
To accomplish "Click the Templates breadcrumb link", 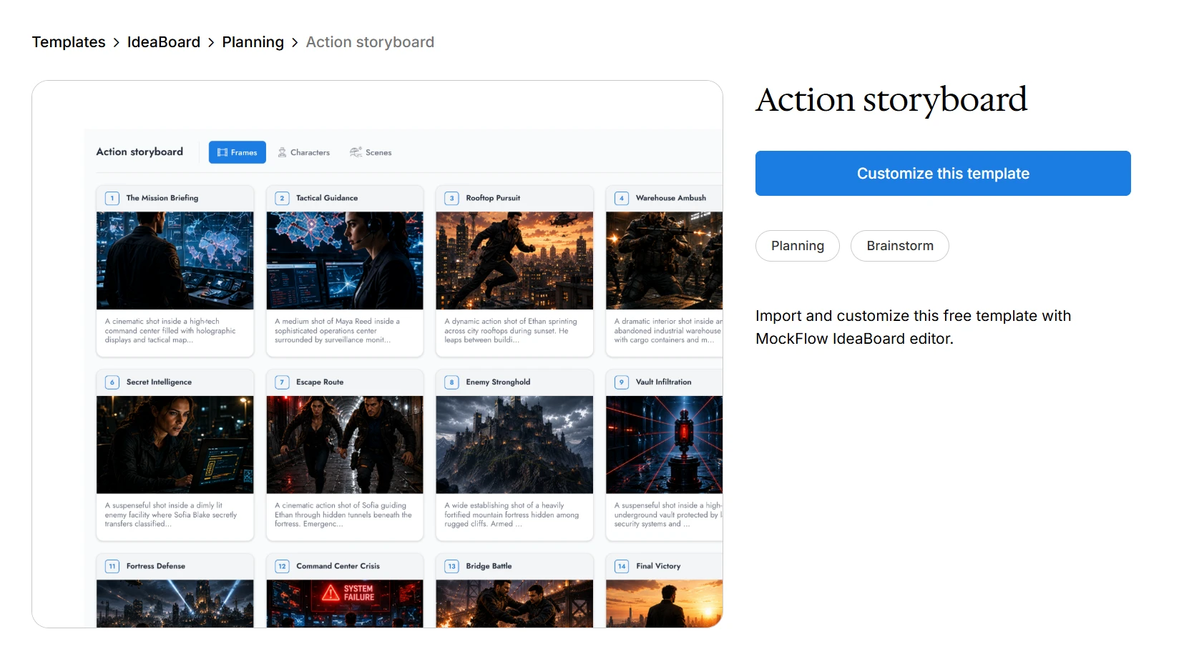I will (x=69, y=42).
